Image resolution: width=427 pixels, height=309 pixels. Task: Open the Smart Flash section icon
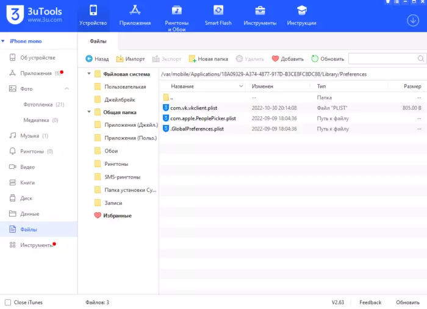pos(218,10)
